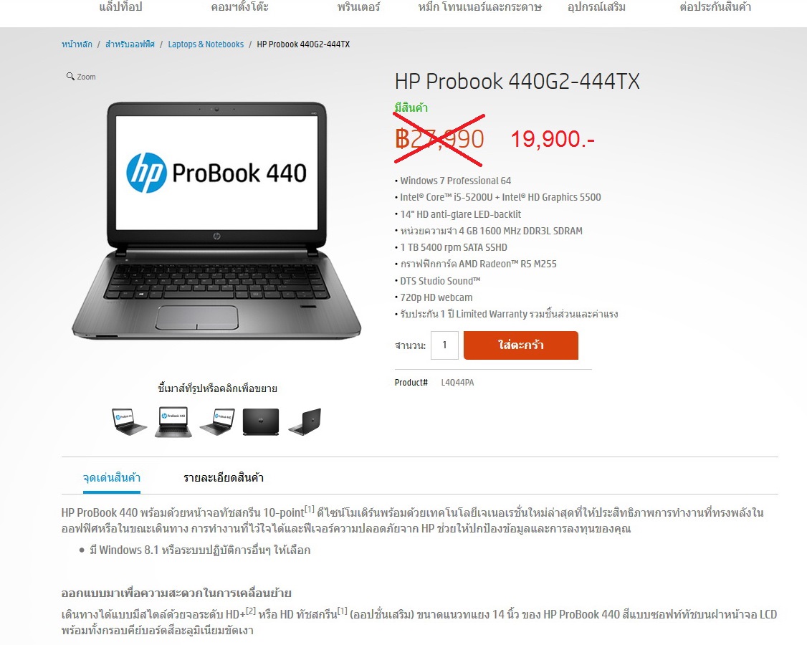The width and height of the screenshot is (807, 645).
Task: Select the rear-angle laptop thumbnail
Action: point(305,421)
